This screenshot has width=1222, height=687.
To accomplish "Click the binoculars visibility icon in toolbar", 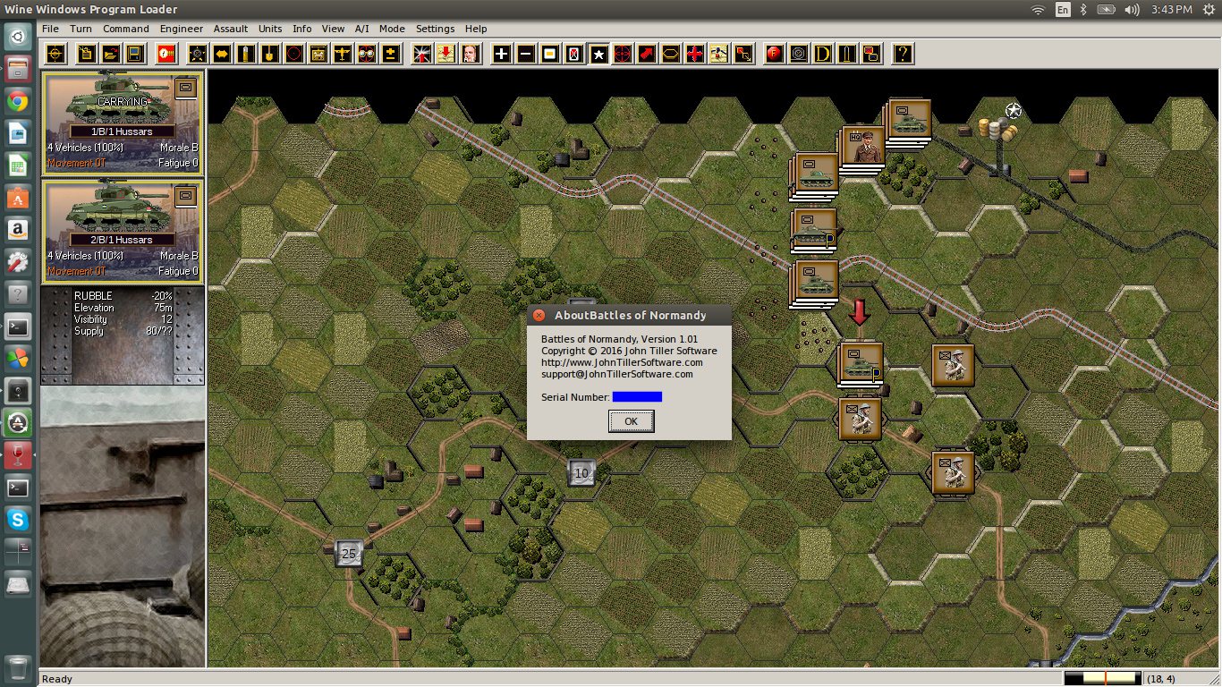I will pyautogui.click(x=367, y=54).
